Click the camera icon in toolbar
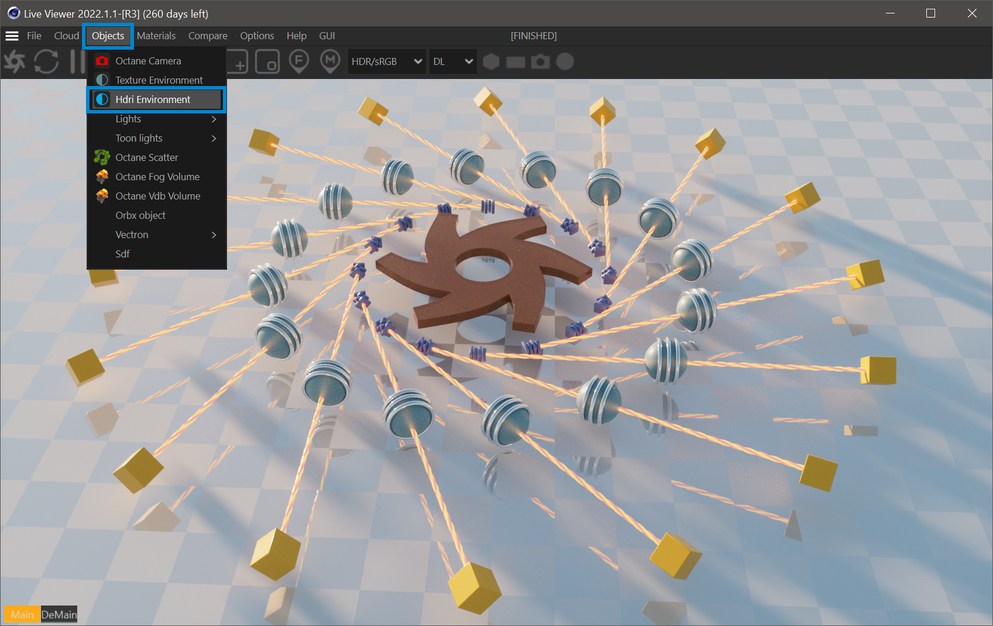The width and height of the screenshot is (993, 626). 540,61
